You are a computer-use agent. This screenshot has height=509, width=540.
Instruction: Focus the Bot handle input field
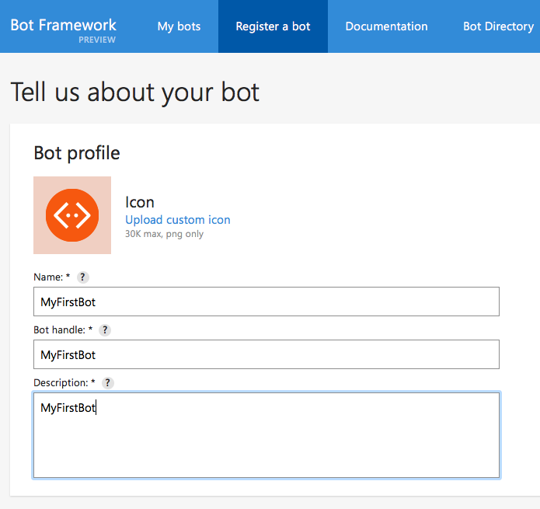pyautogui.click(x=267, y=354)
